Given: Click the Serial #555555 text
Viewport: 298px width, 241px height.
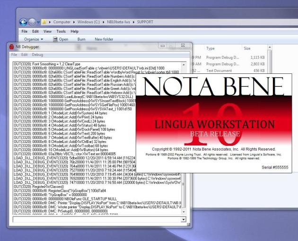Looking at the screenshot, I should [275, 168].
